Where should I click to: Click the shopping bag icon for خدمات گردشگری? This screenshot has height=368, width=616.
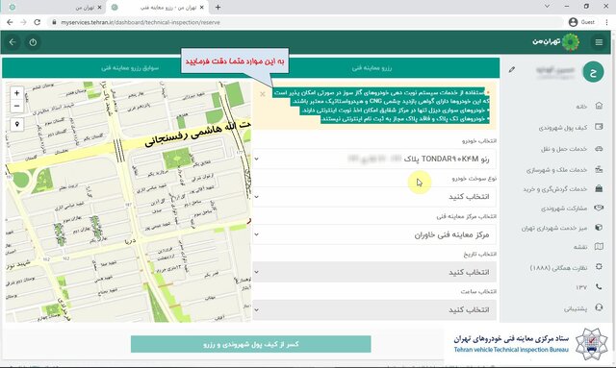tap(599, 188)
